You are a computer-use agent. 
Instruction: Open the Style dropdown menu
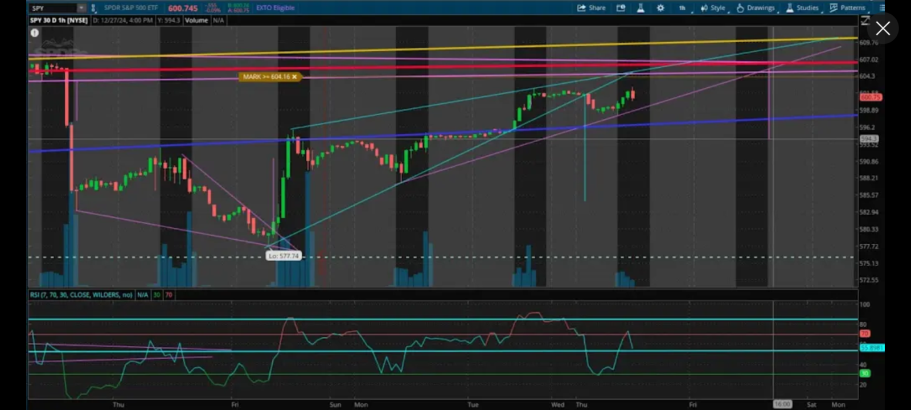click(x=713, y=8)
